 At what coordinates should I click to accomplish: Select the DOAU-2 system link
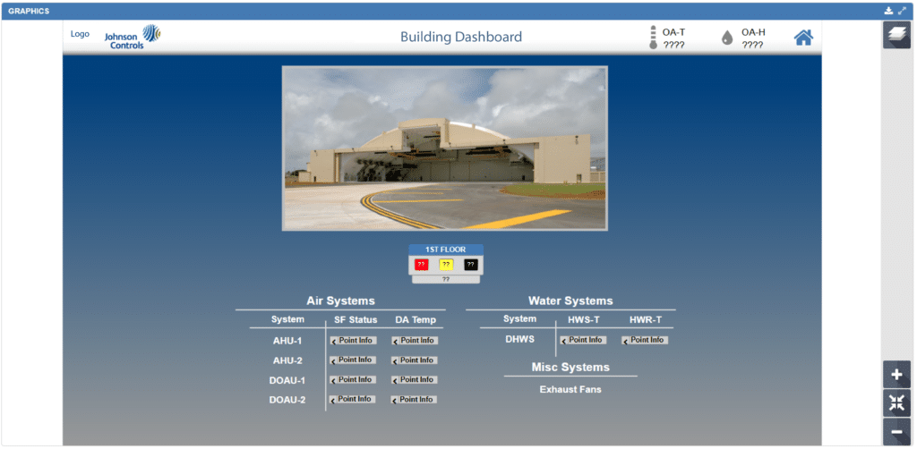tap(287, 401)
